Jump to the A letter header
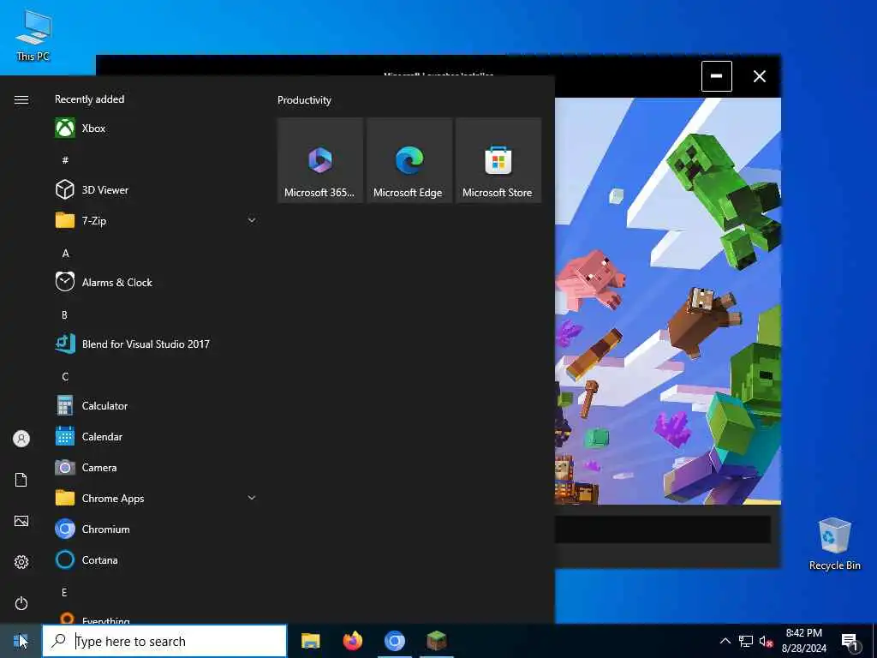 65,253
